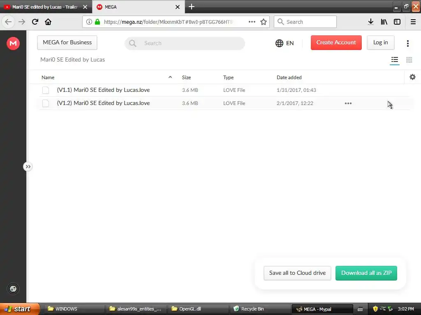This screenshot has width=421, height=315.
Task: Reload the current page
Action: coord(35,22)
